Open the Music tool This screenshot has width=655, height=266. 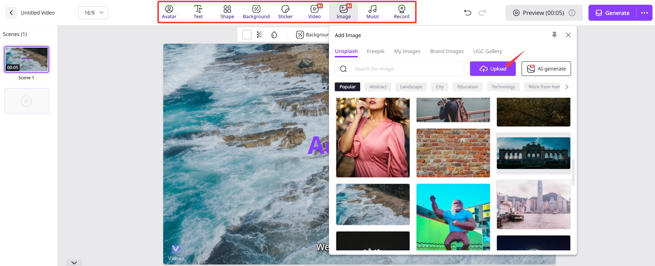click(373, 12)
